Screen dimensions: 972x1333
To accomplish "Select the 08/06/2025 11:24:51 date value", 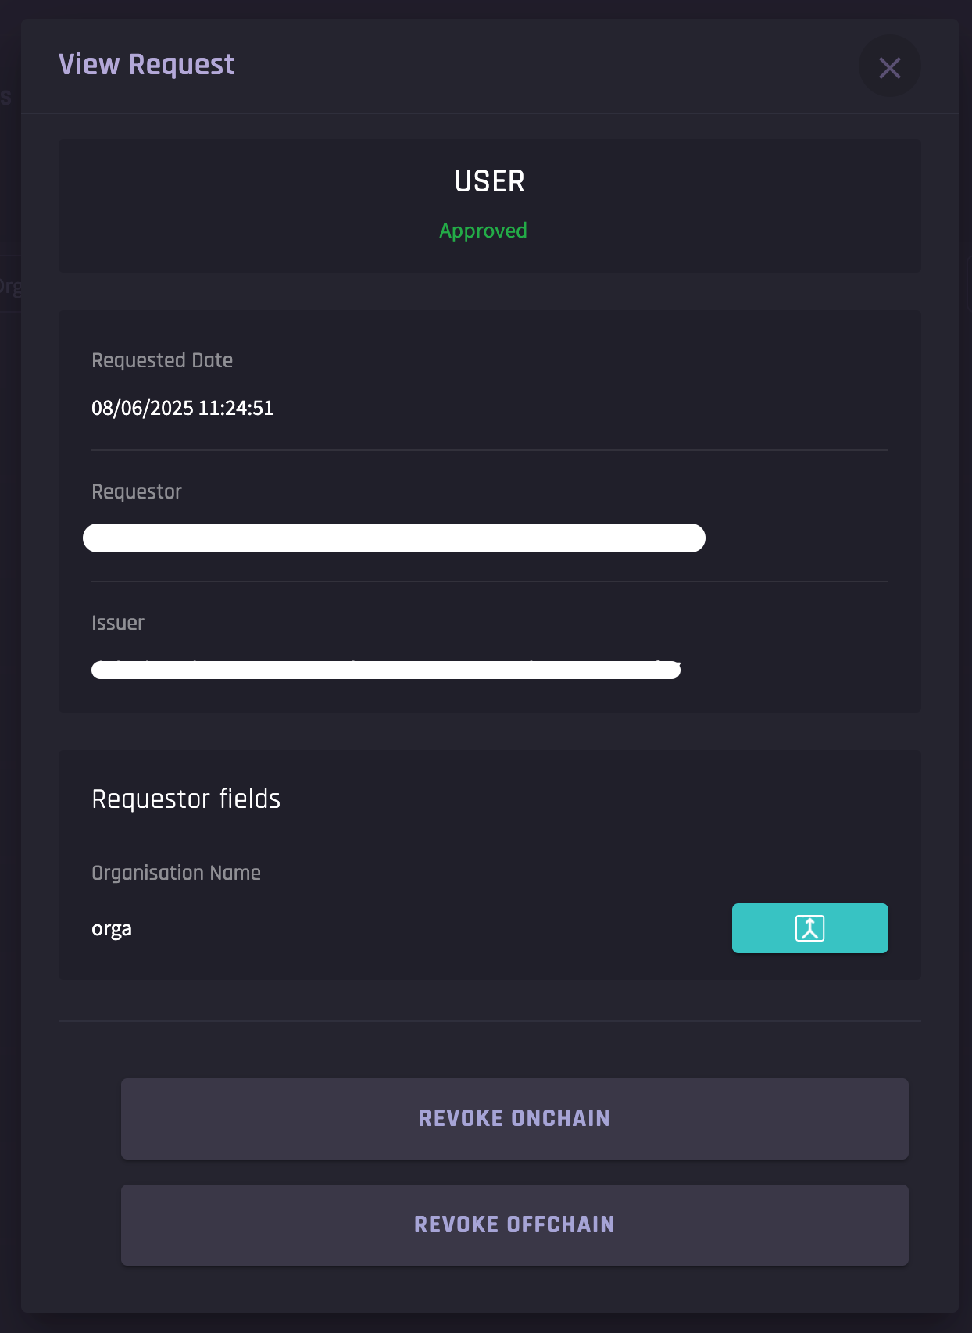I will click(x=182, y=408).
